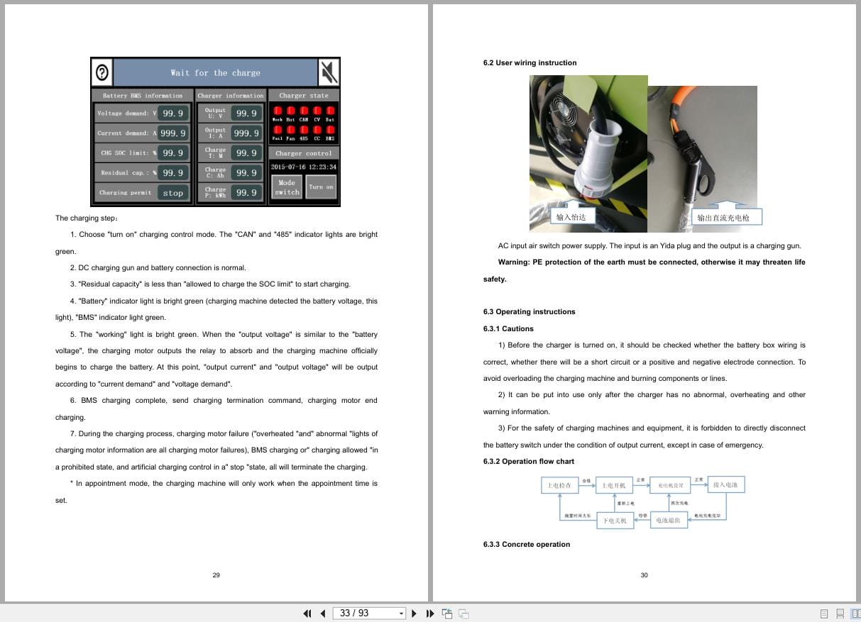Click the 'stop' charging permit value
Screen dimensions: 861x622
pos(173,193)
